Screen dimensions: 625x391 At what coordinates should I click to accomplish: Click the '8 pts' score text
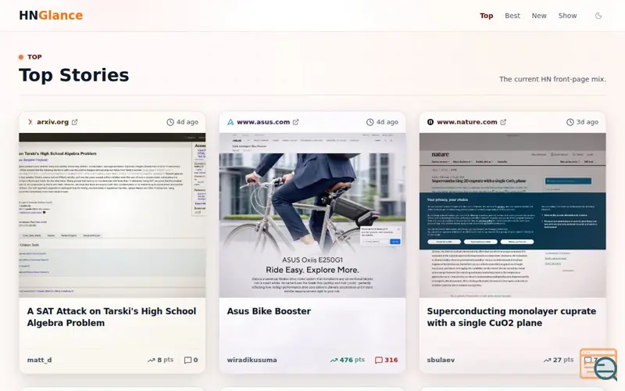[166, 360]
